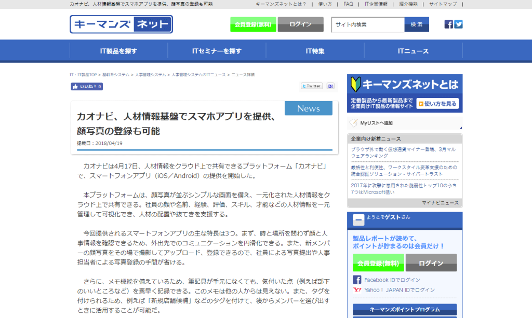Open breadcrumb 人事管理システムのITニュース
Viewport: 532px width, 318px height.
198,75
